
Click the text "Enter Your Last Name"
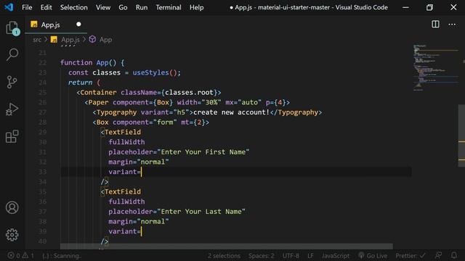pyautogui.click(x=201, y=211)
